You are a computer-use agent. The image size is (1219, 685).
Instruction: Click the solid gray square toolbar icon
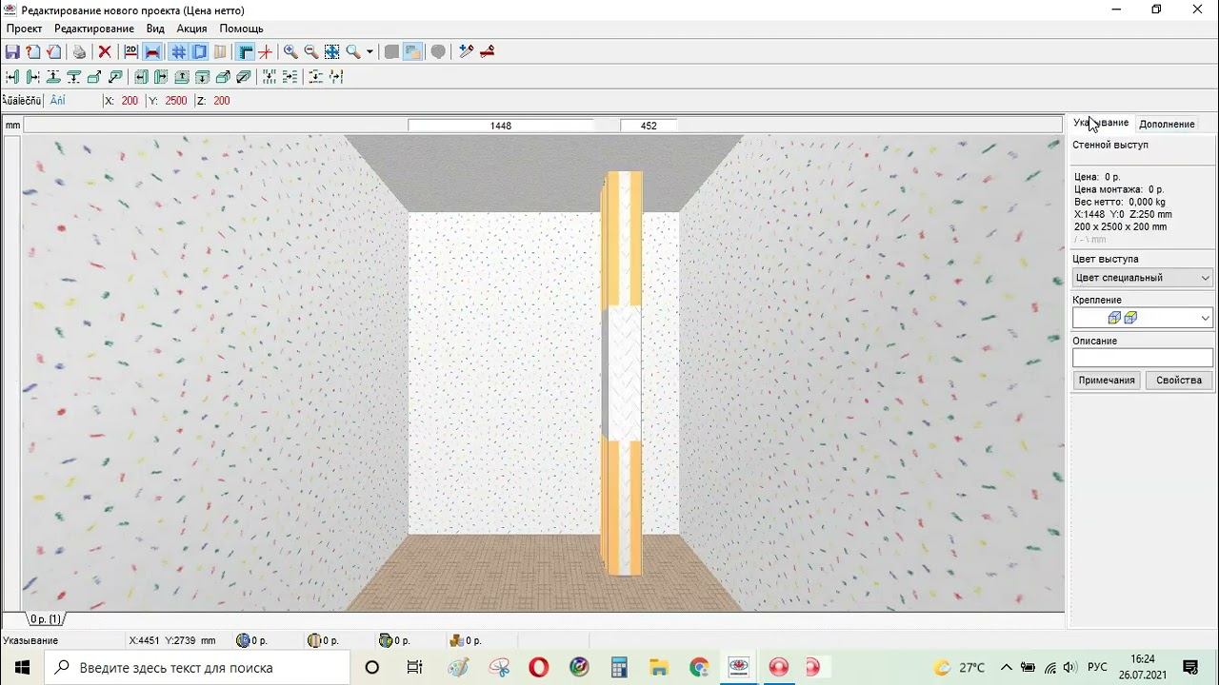[x=391, y=51]
